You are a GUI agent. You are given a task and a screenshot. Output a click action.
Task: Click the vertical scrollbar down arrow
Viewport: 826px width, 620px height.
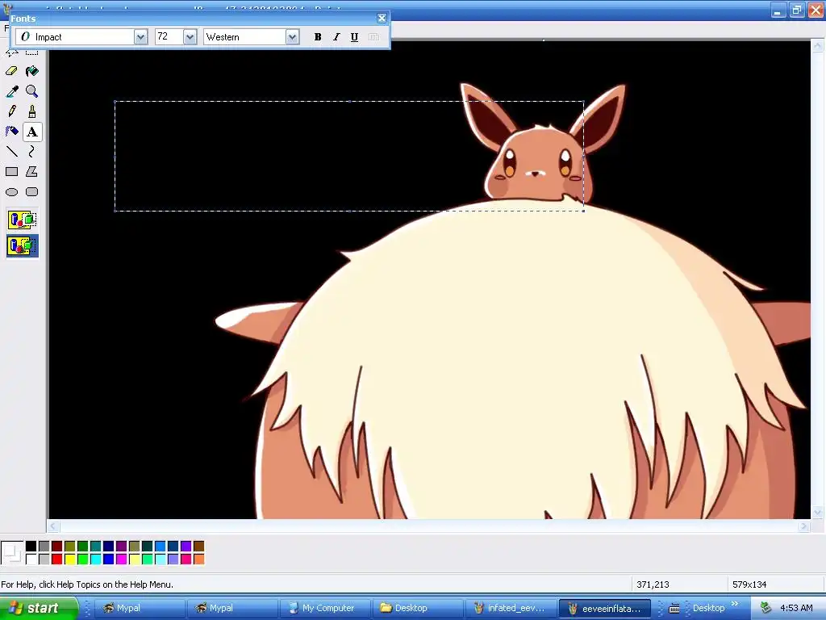817,513
